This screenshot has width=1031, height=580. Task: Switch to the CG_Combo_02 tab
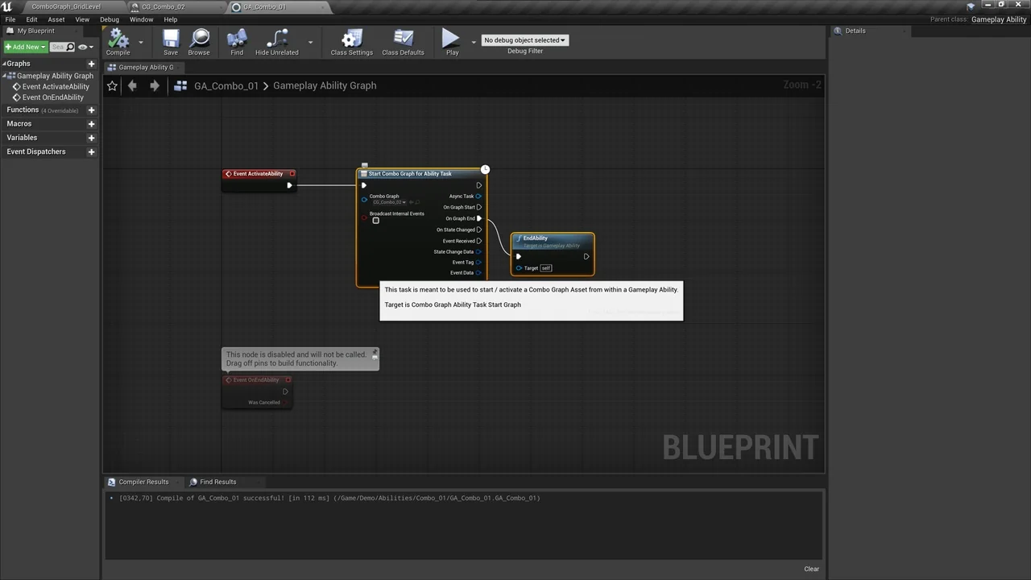coord(164,6)
